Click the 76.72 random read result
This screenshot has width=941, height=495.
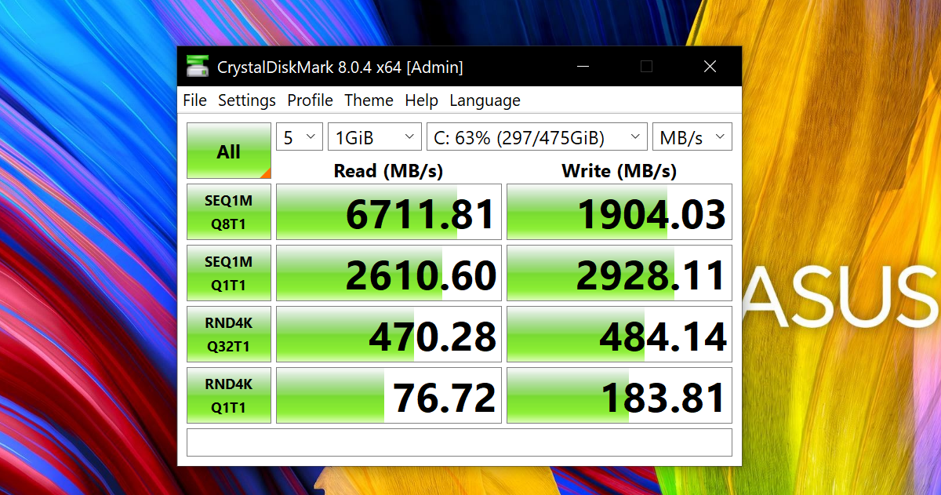(x=389, y=395)
